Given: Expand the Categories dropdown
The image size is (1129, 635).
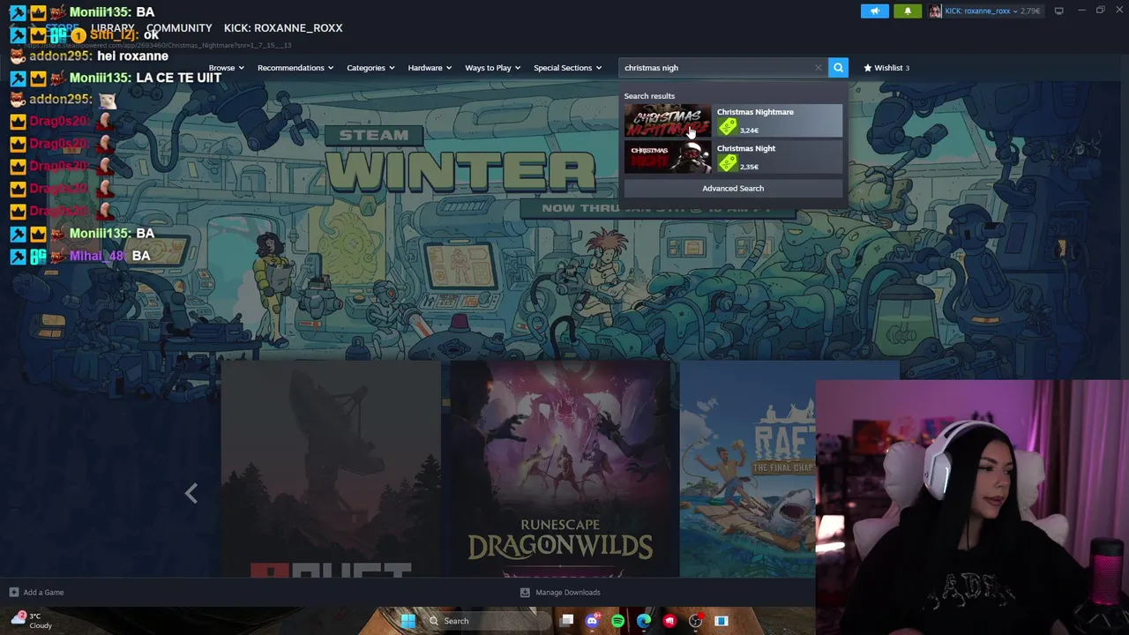Looking at the screenshot, I should (370, 67).
